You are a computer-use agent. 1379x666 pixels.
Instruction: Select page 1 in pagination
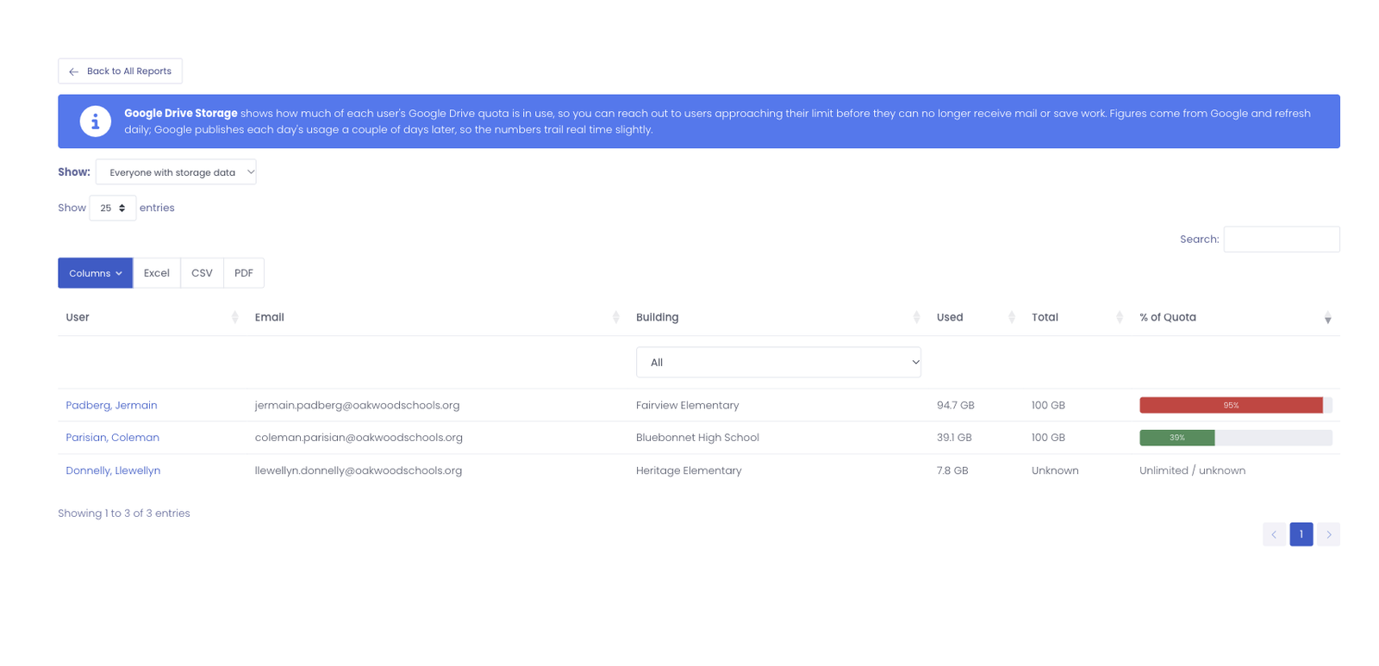[1301, 534]
